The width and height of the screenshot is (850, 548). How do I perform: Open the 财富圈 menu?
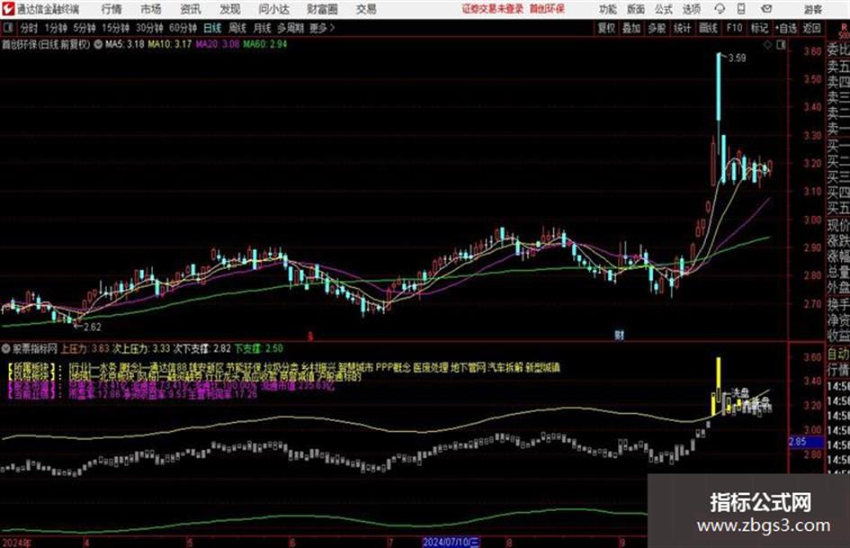coord(322,9)
